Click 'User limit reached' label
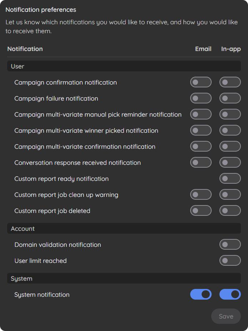248x331 pixels. point(41,261)
